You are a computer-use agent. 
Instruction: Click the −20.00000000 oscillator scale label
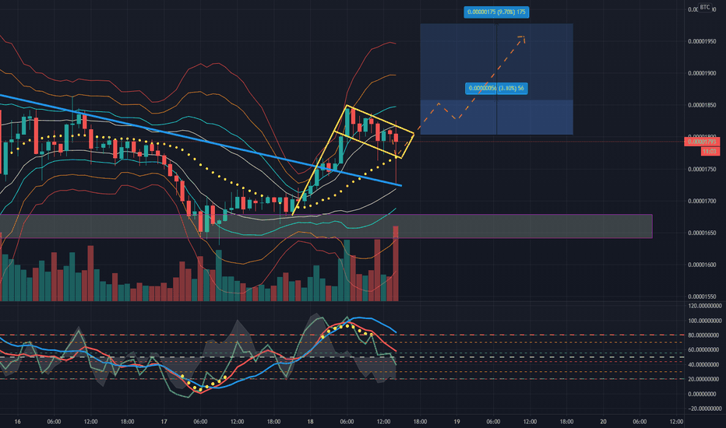[705, 409]
